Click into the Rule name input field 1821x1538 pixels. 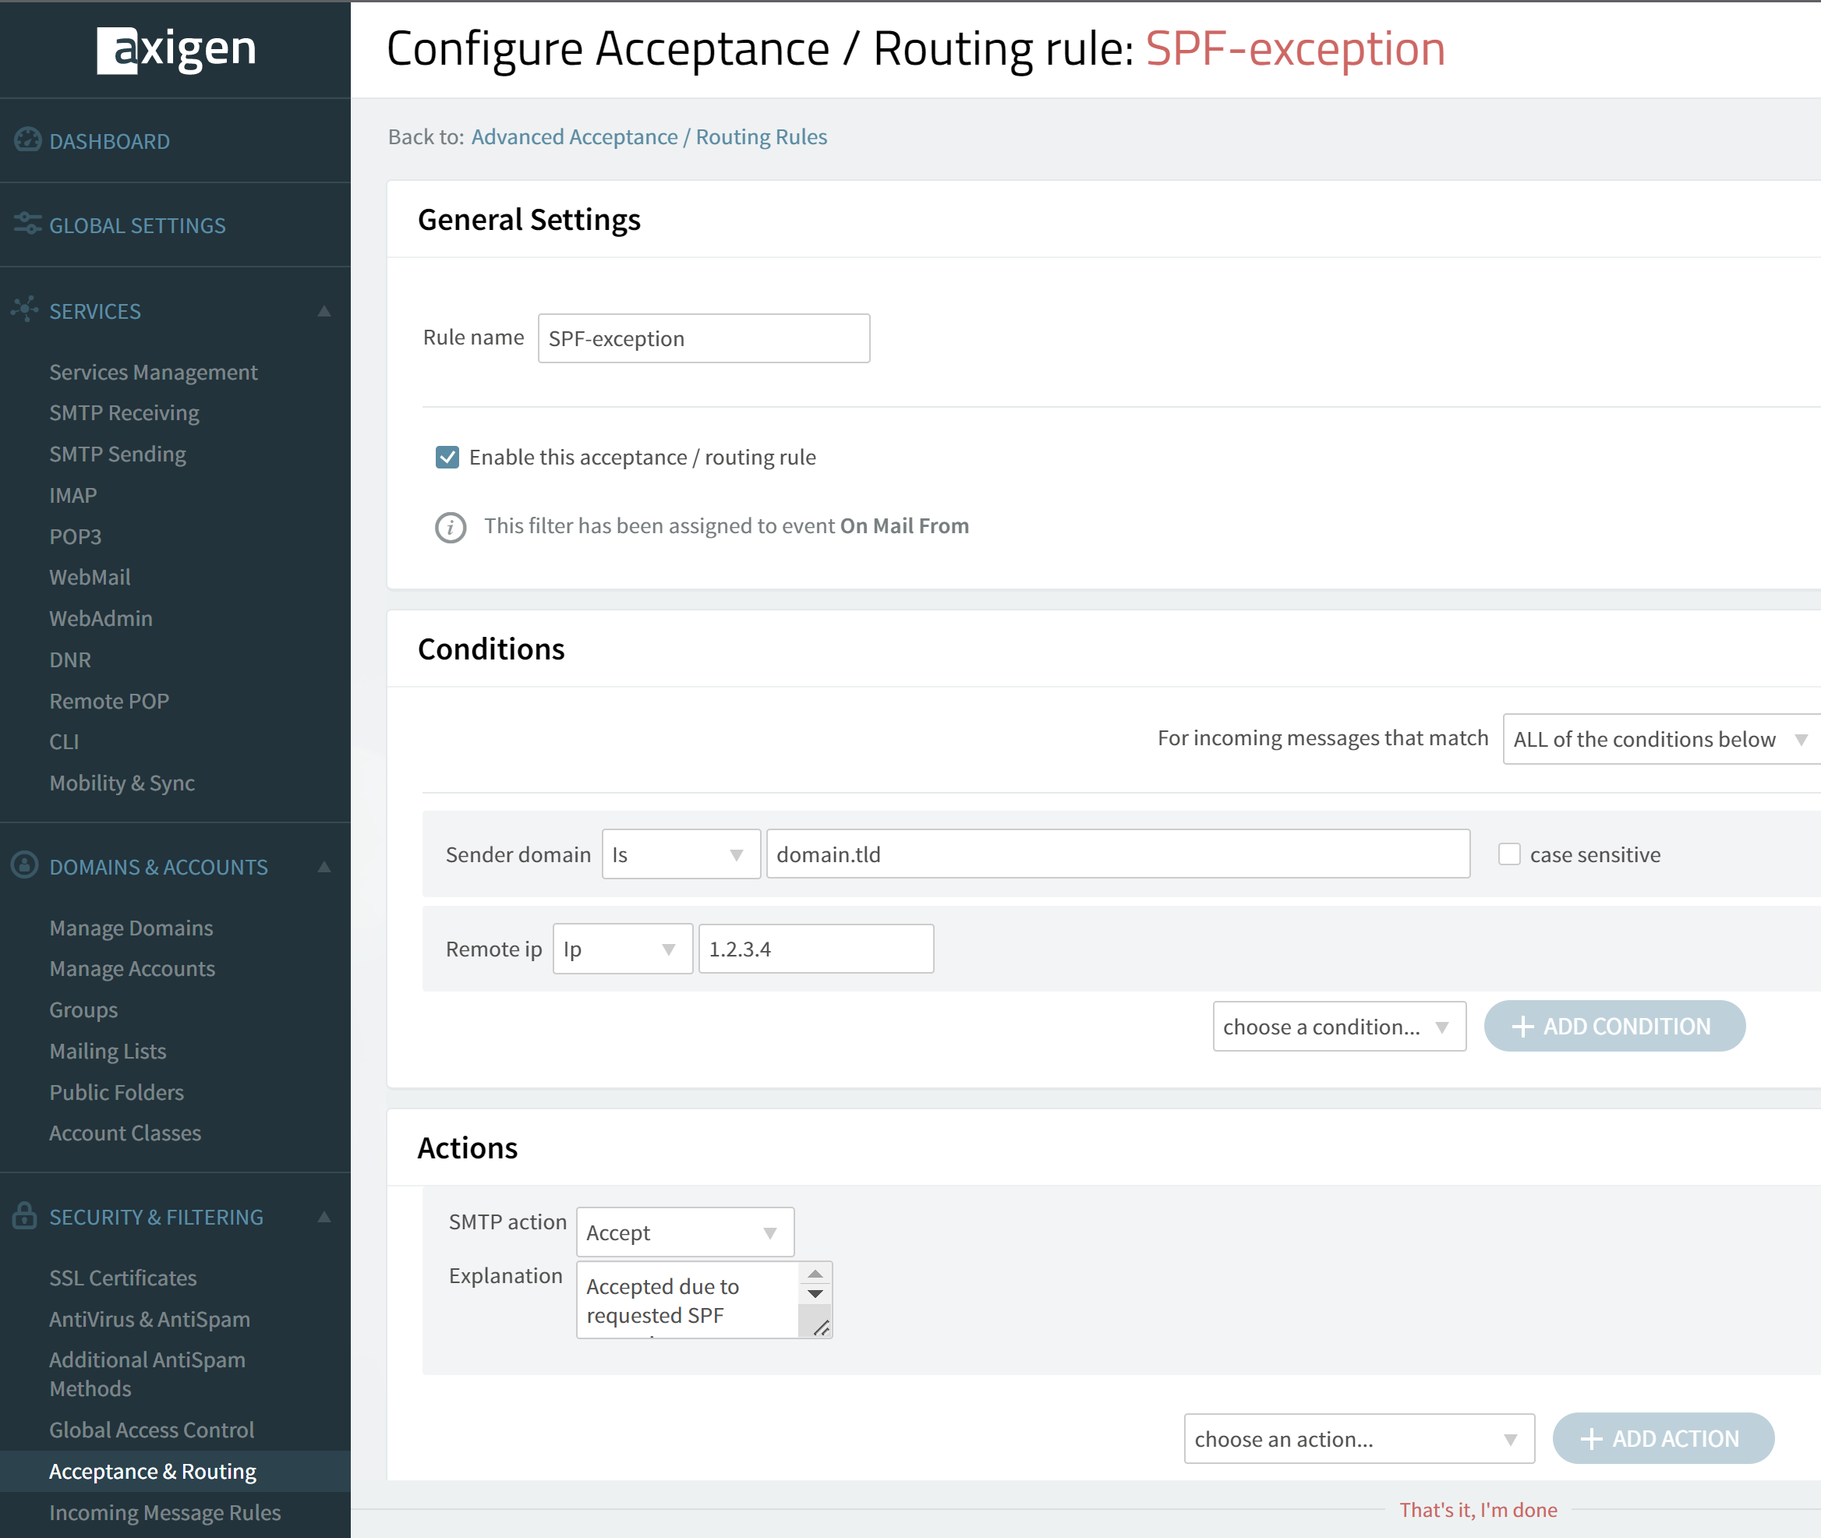(703, 338)
